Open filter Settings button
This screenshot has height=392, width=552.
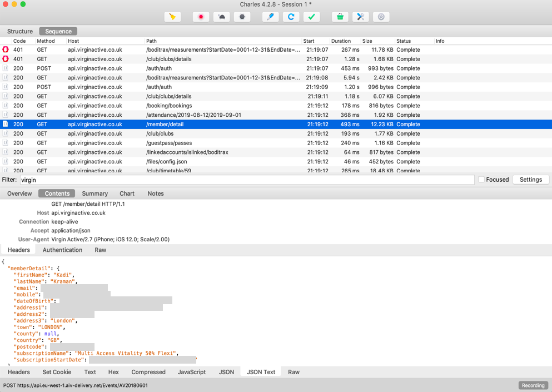coord(531,180)
